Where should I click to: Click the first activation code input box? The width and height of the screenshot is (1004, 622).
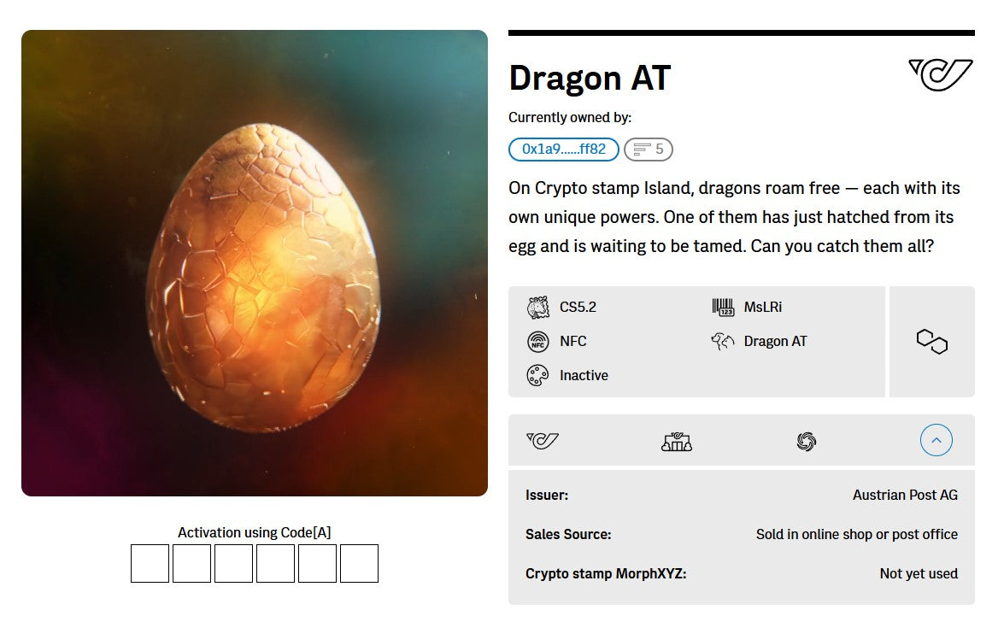pos(150,563)
